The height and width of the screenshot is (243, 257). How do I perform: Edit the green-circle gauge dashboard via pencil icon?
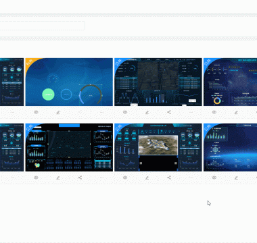pos(58,112)
